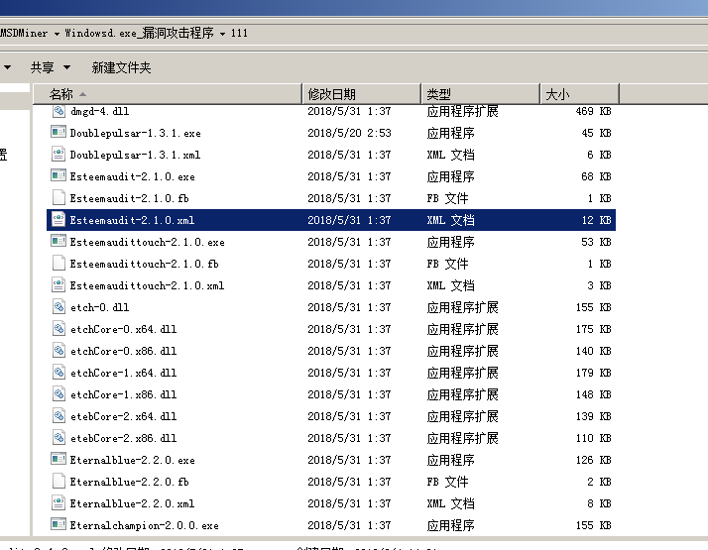Viewport: 708px width, 550px height.
Task: Click the 新建文件夹 button
Action: point(121,67)
